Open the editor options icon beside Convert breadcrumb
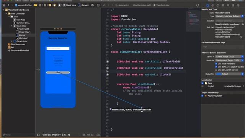Screen dimensions: 245x138 pyautogui.click(x=93, y=5)
